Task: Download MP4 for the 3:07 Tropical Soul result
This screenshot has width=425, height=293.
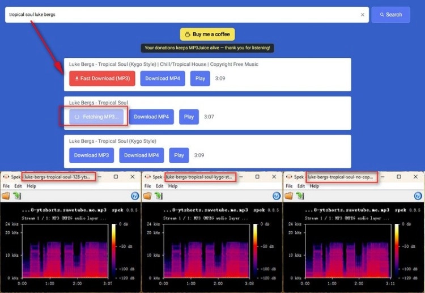Action: pos(151,117)
